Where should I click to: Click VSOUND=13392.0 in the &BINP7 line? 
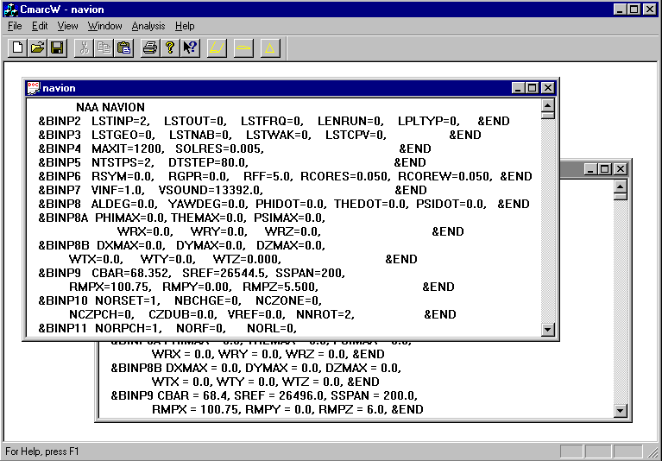(x=211, y=190)
